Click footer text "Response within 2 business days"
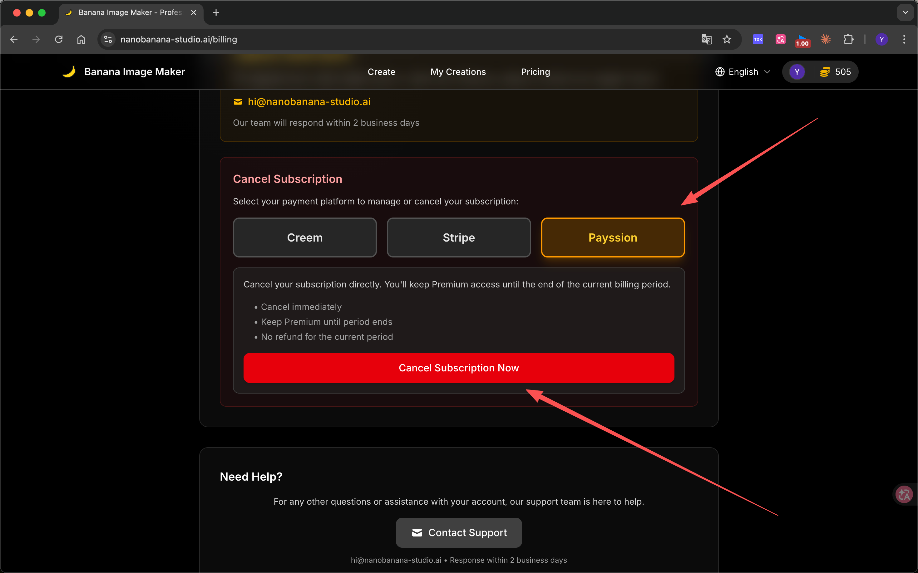 click(508, 560)
